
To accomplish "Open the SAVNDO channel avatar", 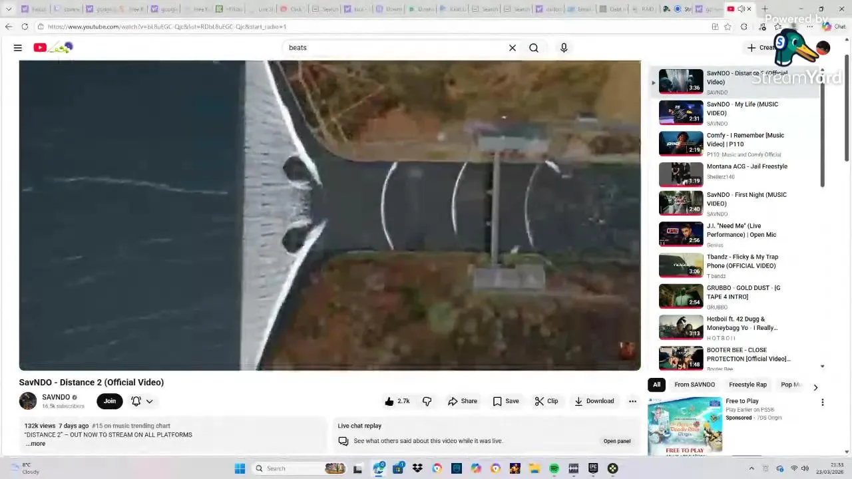I will 28,400.
